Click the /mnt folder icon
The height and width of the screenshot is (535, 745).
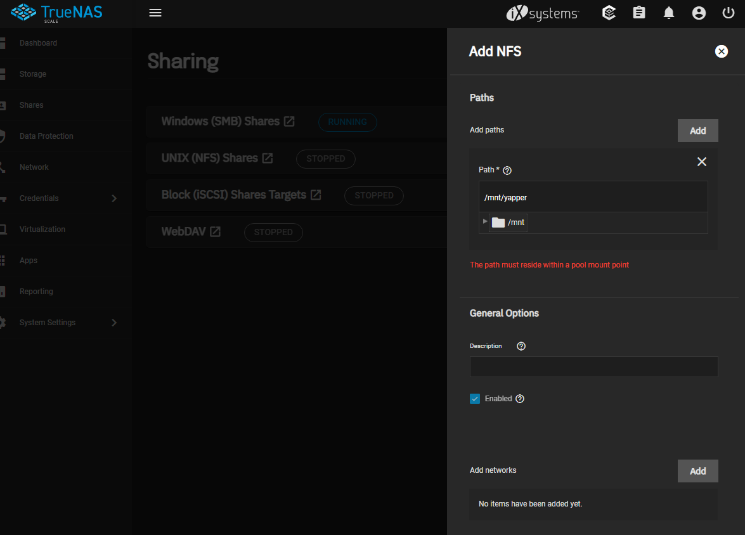[498, 222]
